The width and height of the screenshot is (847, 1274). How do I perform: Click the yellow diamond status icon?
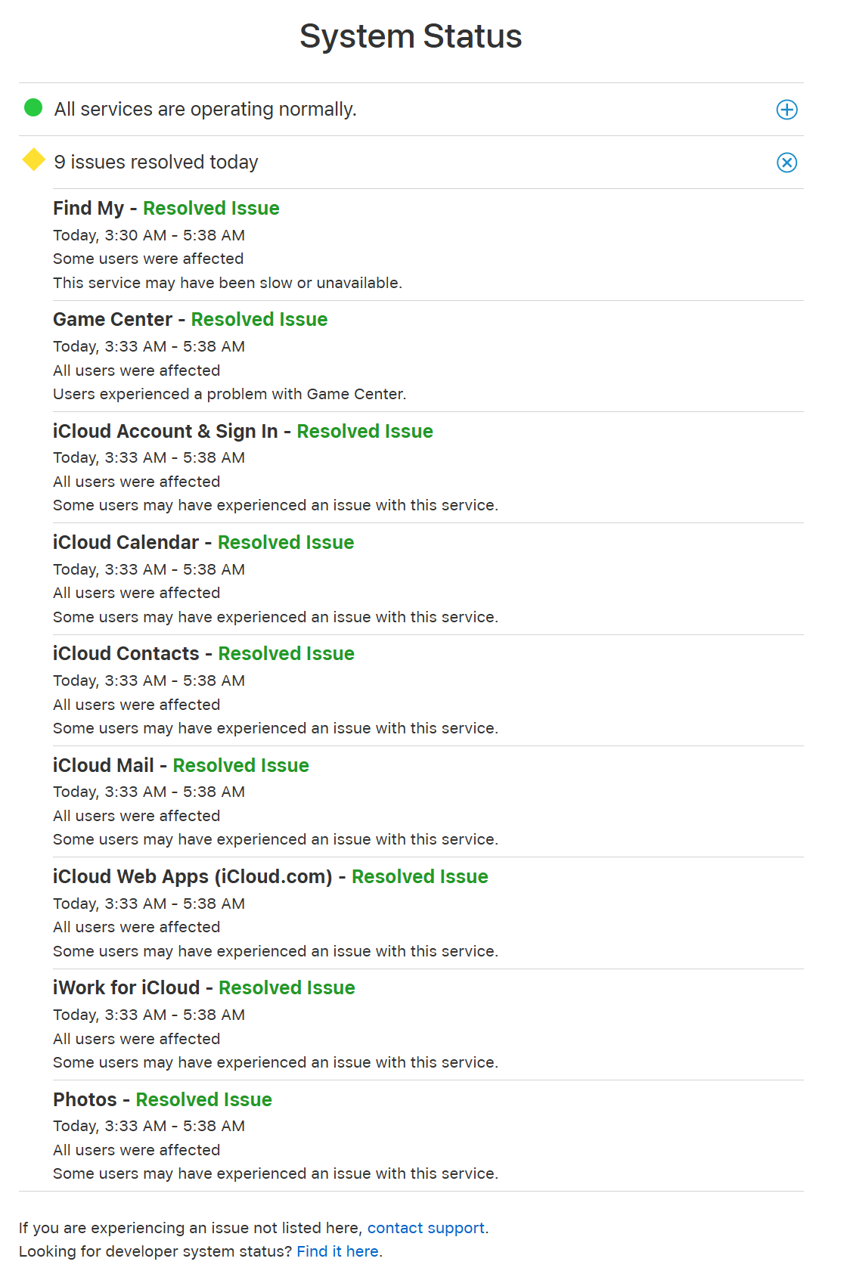[x=34, y=160]
